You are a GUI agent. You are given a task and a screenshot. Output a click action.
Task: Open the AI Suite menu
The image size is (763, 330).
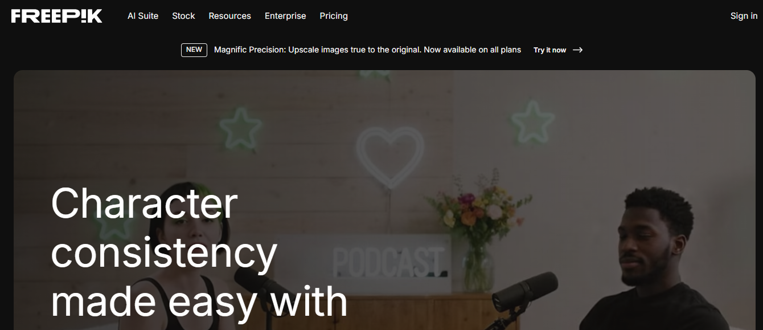tap(143, 16)
